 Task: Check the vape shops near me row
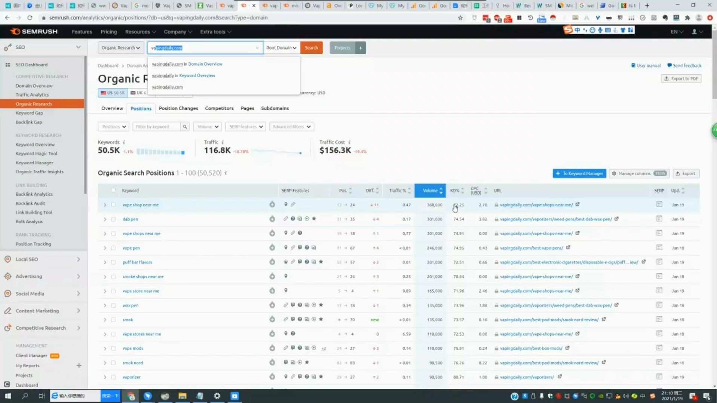113,233
